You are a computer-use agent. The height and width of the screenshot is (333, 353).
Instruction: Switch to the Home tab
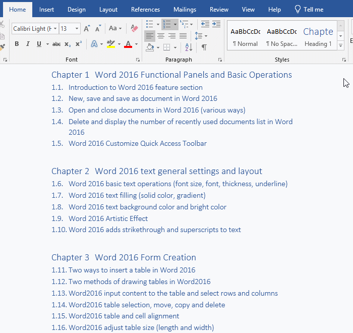[x=18, y=10]
